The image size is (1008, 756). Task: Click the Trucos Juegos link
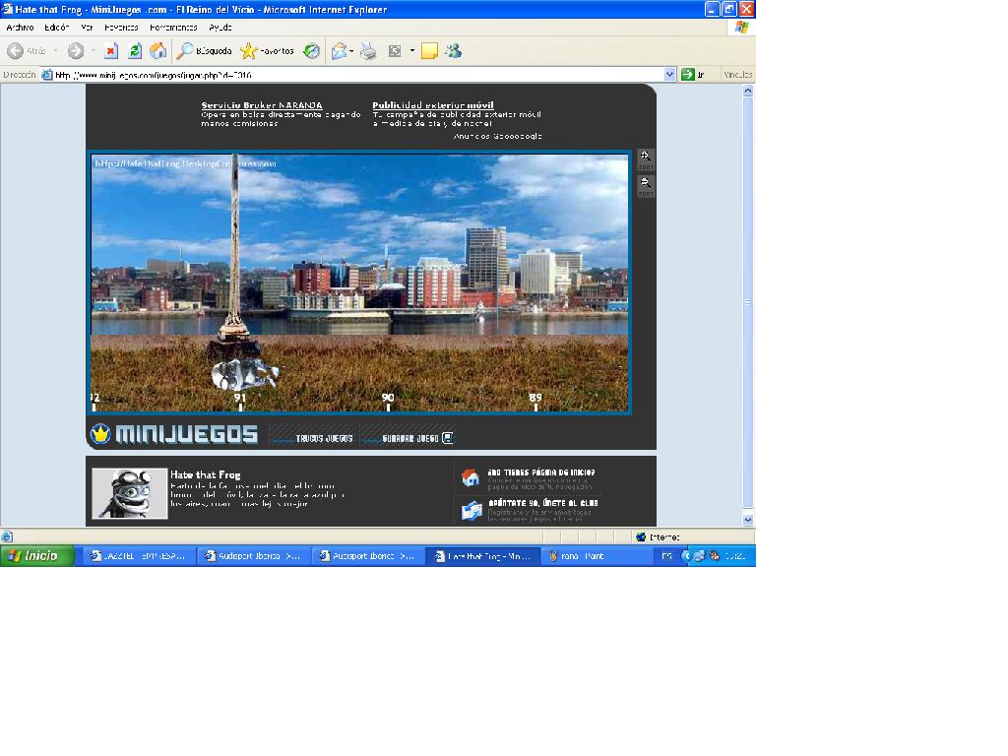[323, 438]
